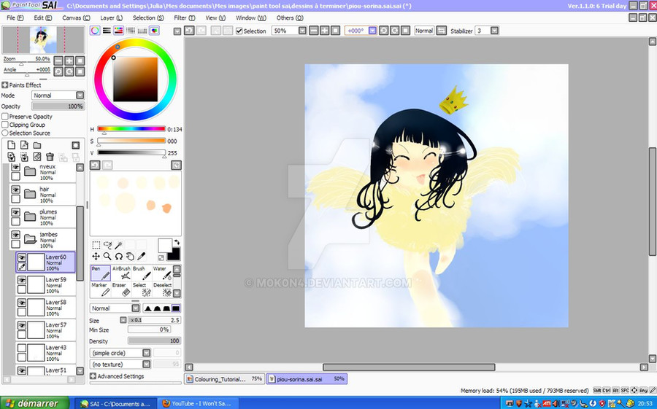The height and width of the screenshot is (409, 657).
Task: Show the HSV slider panel
Action: point(118,31)
